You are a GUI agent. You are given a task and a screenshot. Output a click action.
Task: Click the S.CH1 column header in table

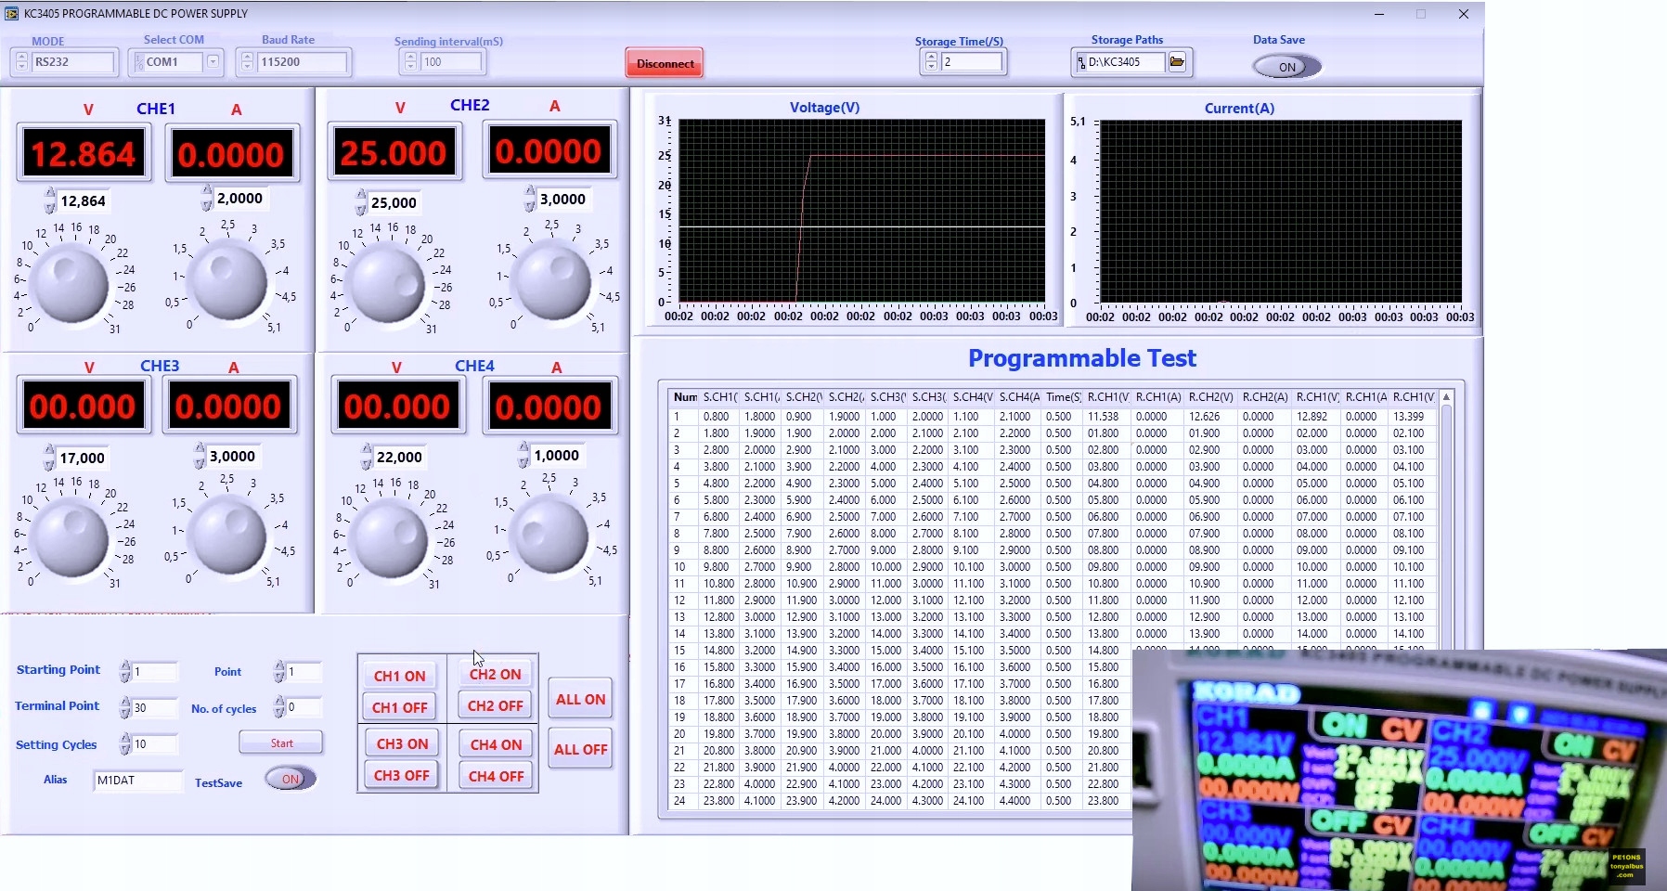click(720, 397)
